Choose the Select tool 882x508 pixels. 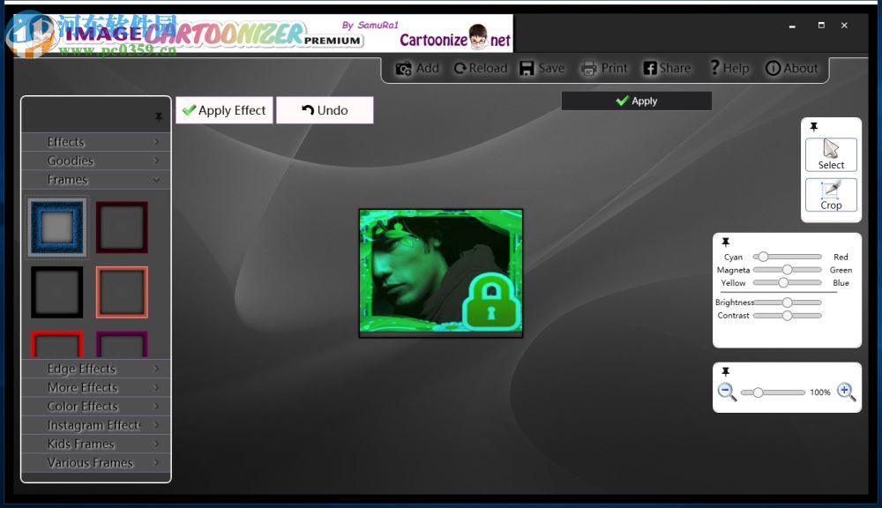coord(831,154)
